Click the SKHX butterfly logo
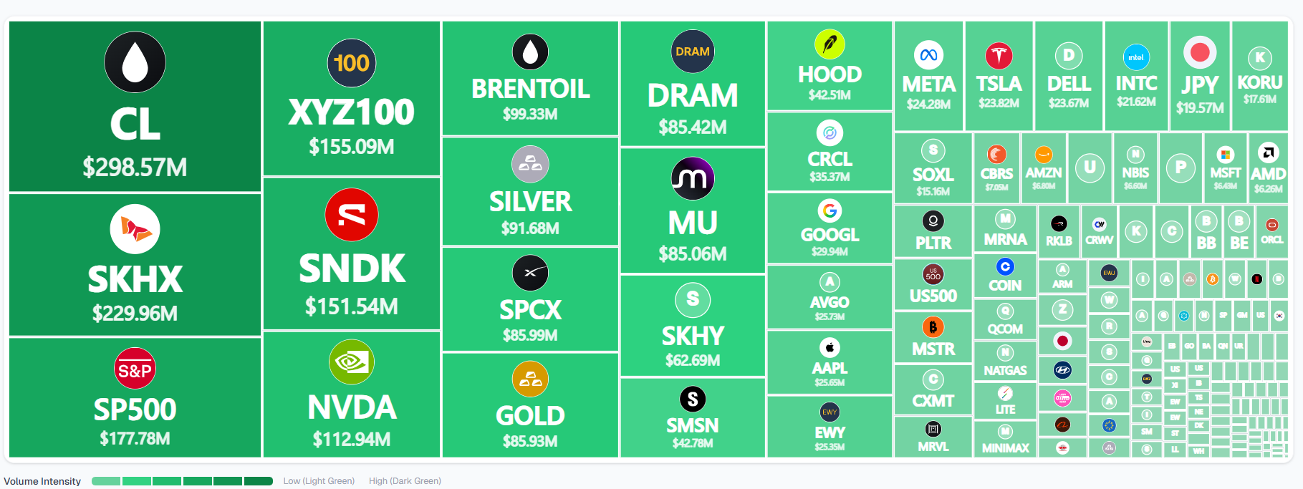 click(135, 229)
